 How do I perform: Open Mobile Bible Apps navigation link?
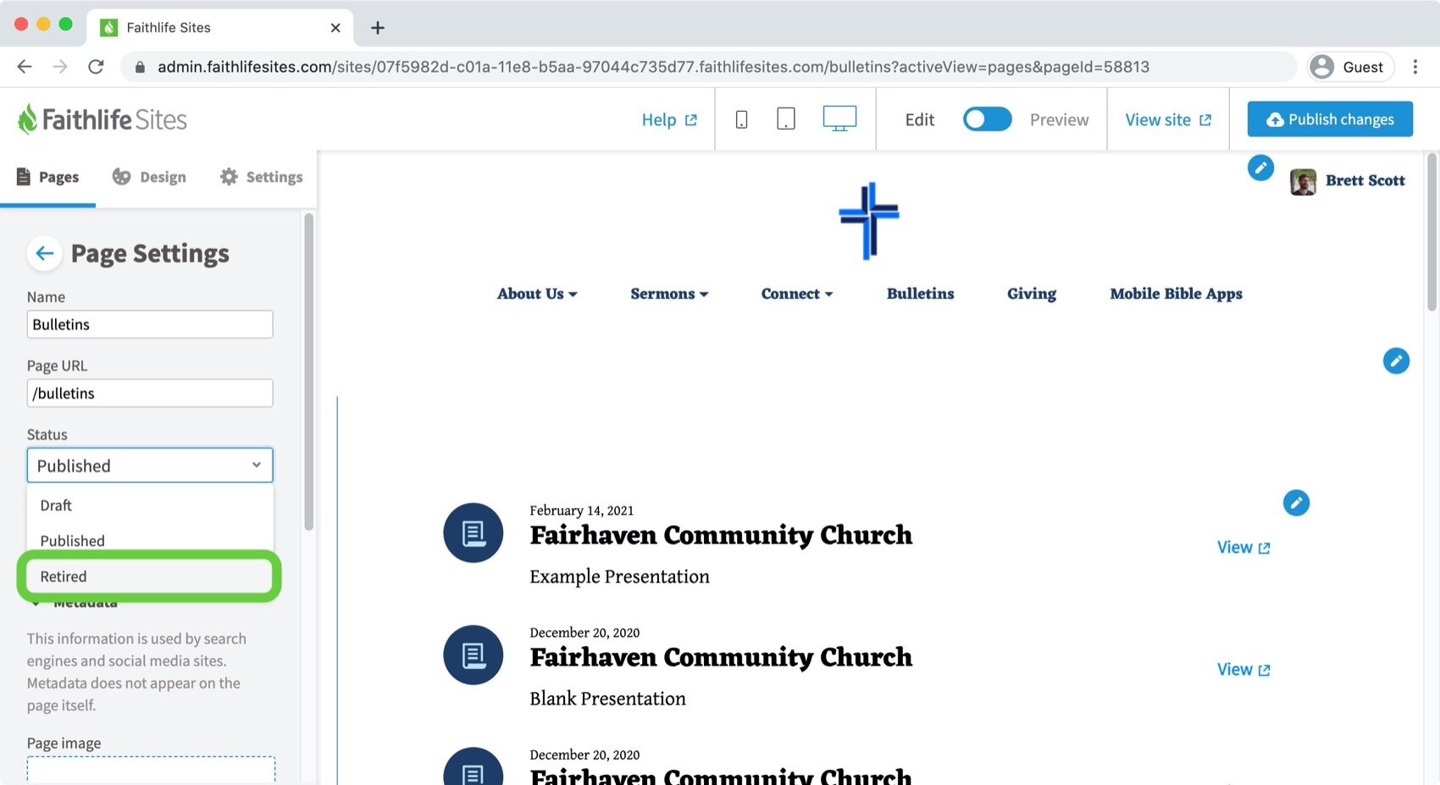pos(1176,294)
